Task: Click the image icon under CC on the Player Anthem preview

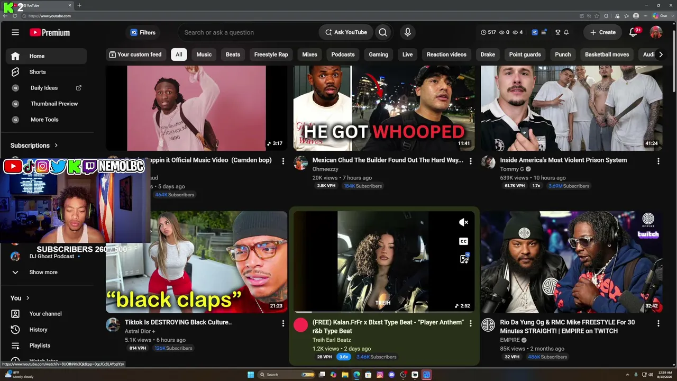Action: click(x=464, y=259)
